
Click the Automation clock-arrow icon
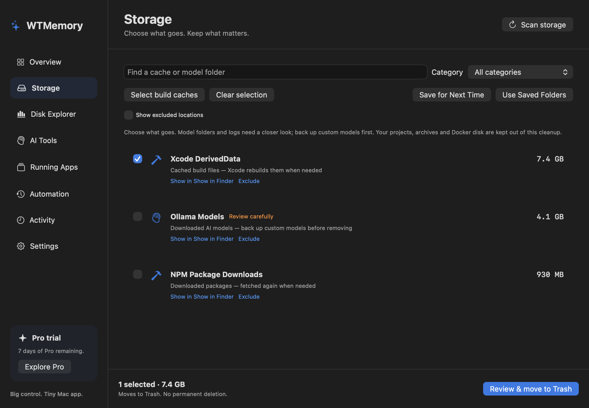point(21,194)
